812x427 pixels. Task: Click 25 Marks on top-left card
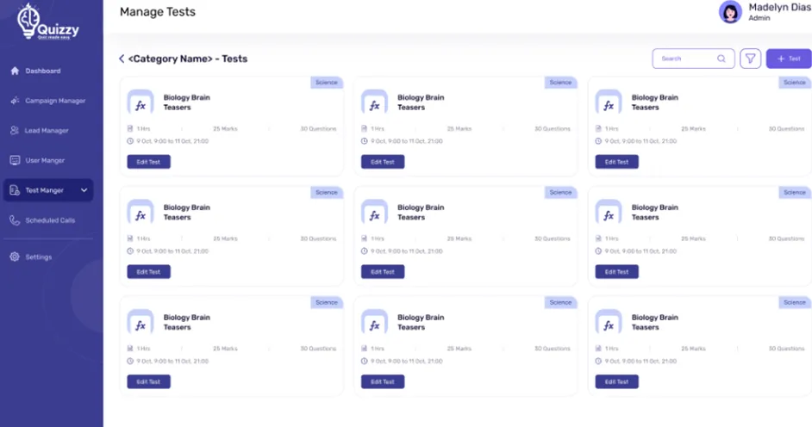coord(225,129)
